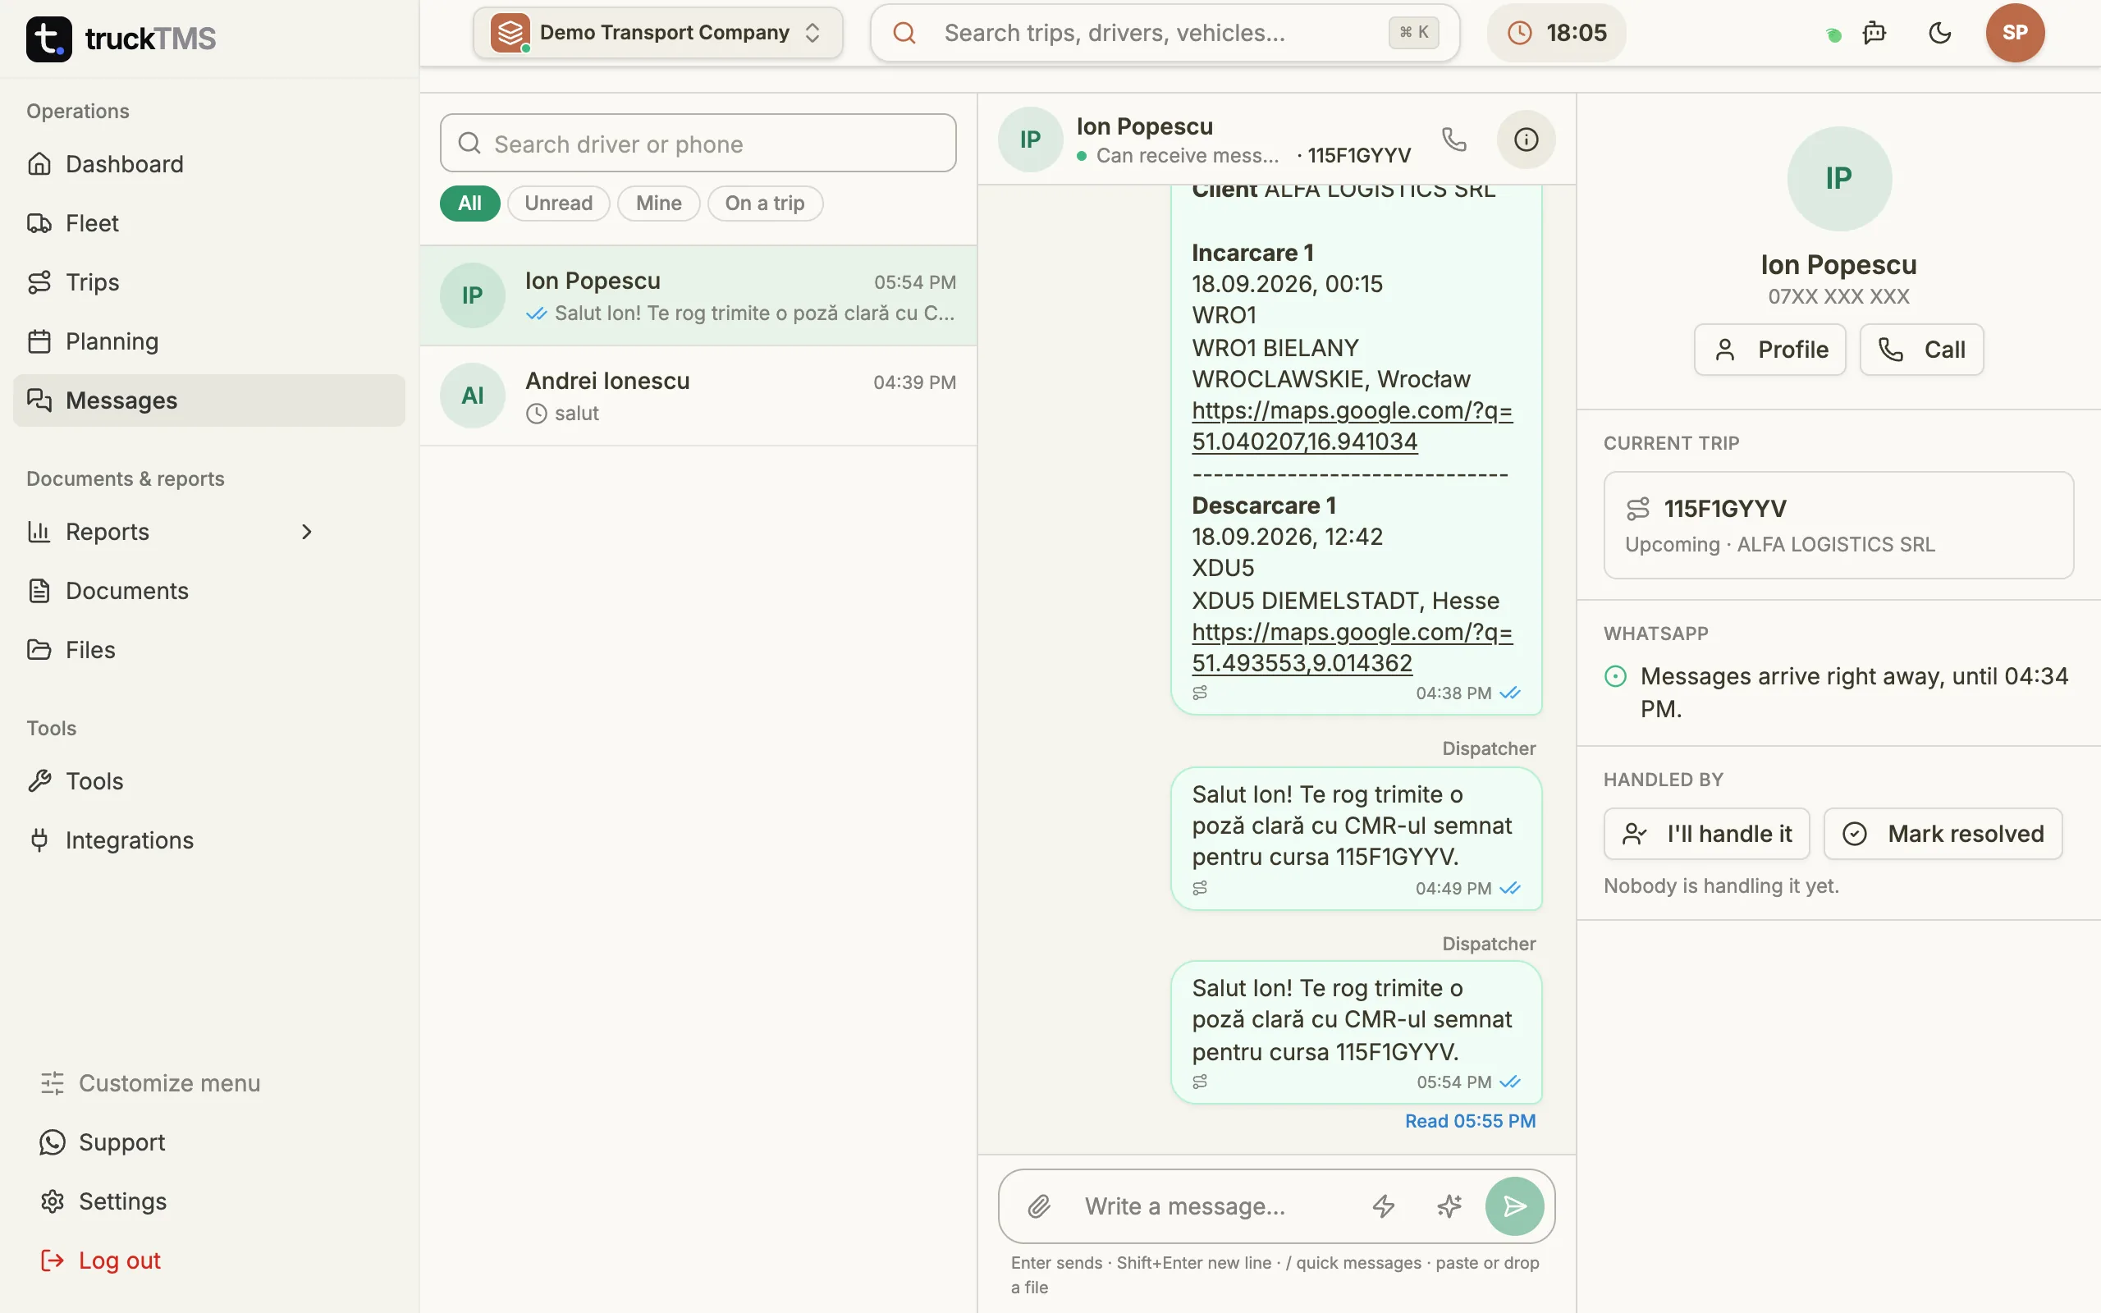
Task: Open Integrations page
Action: click(x=208, y=839)
